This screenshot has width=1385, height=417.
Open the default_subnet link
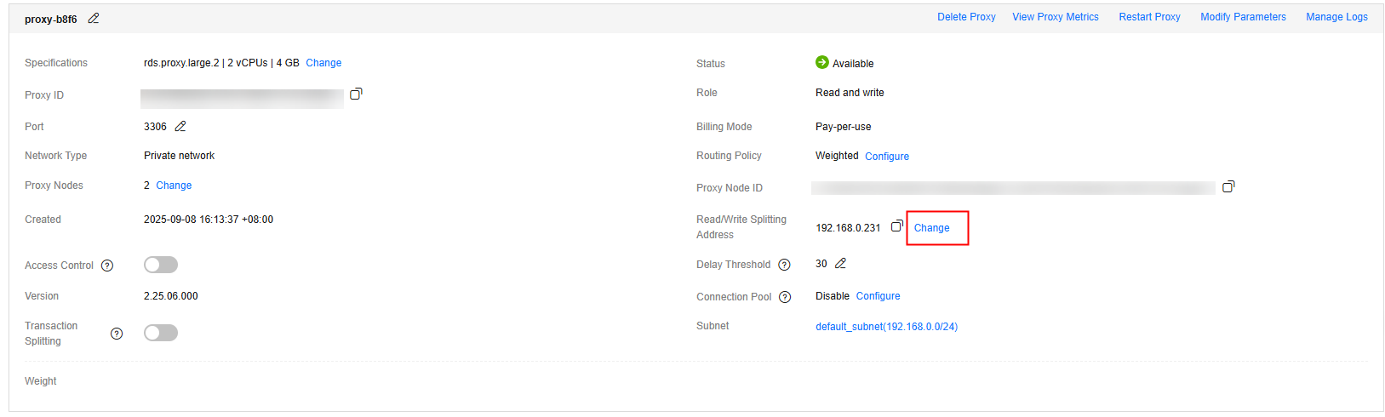pyautogui.click(x=886, y=327)
